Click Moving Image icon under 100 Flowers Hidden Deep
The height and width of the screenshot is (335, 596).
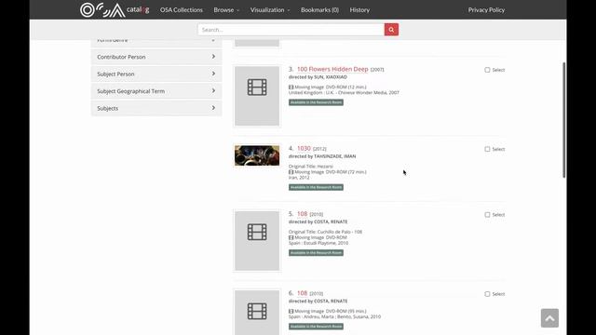tap(291, 87)
